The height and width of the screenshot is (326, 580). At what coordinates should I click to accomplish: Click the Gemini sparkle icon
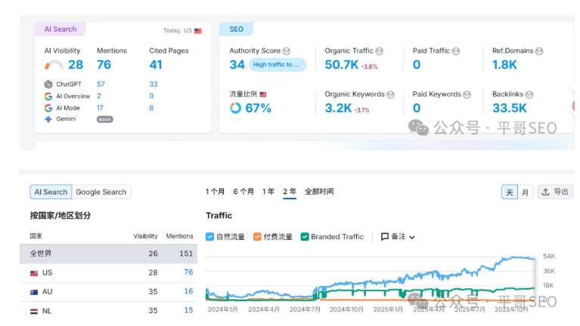48,119
